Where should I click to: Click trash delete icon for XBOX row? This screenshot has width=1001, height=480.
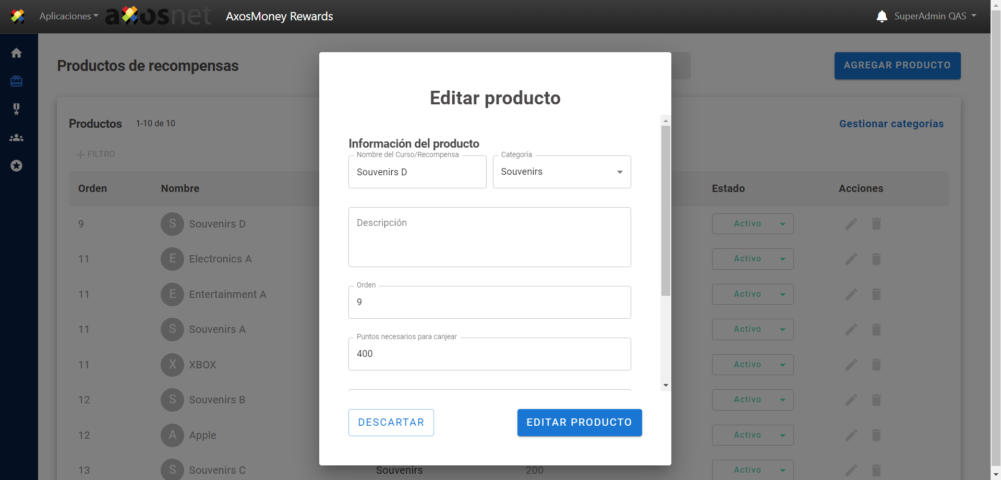click(x=876, y=365)
